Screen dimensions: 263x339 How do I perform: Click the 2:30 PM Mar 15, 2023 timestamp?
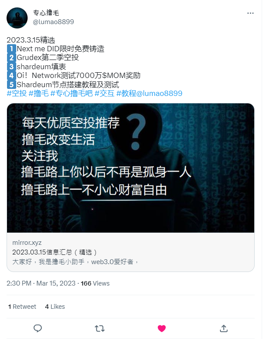click(x=41, y=283)
